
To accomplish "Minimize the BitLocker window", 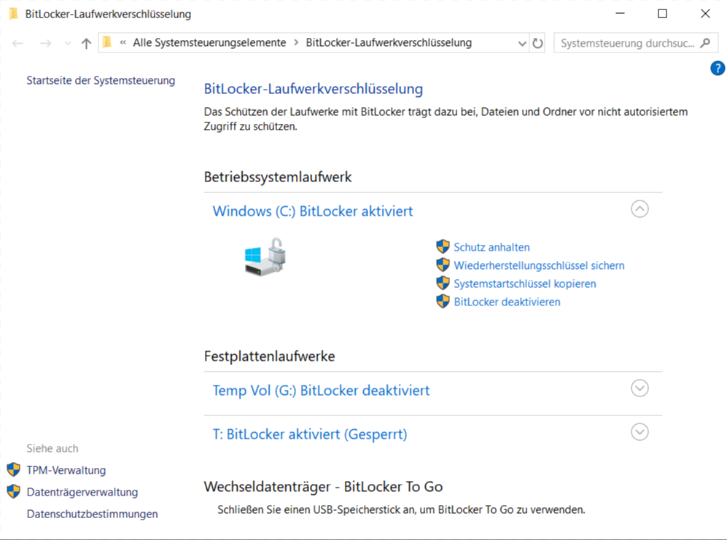I will tap(620, 14).
